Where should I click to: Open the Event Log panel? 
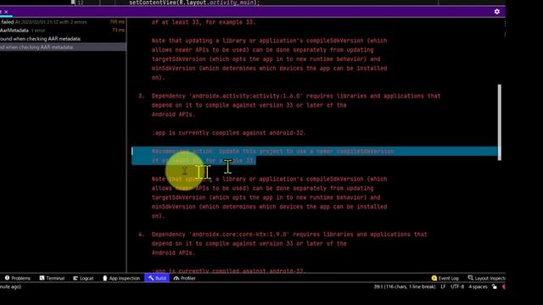[445, 278]
